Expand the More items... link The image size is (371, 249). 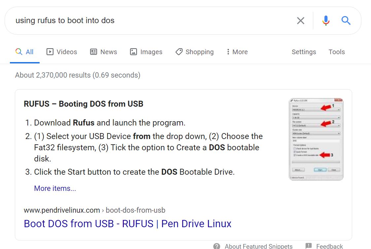55,189
